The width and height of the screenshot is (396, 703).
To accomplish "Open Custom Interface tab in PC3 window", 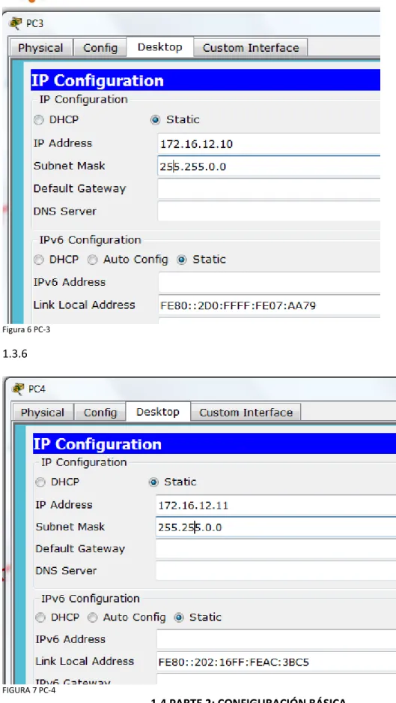I will point(251,48).
